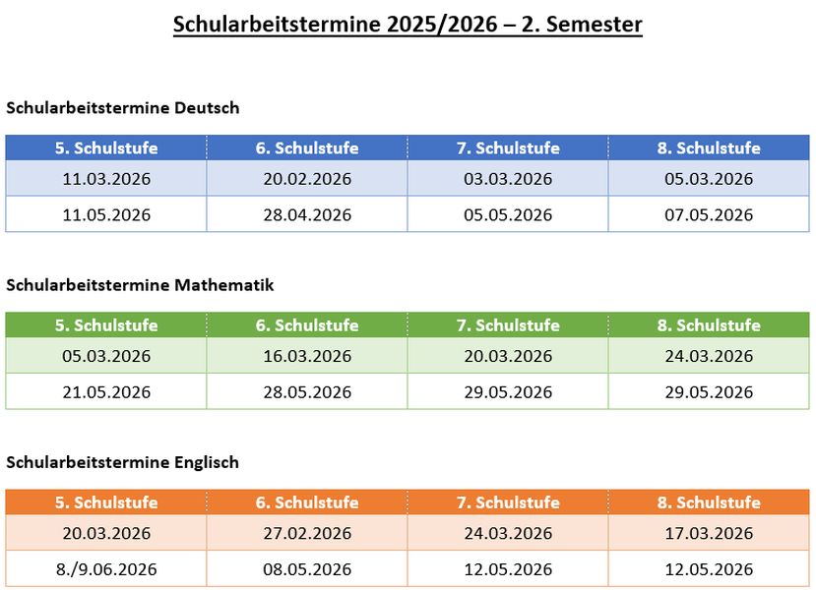Screen dimensions: 816x590
Task: Click the blue 8. Schulstufe header in Deutsch table
Action: pyautogui.click(x=709, y=147)
